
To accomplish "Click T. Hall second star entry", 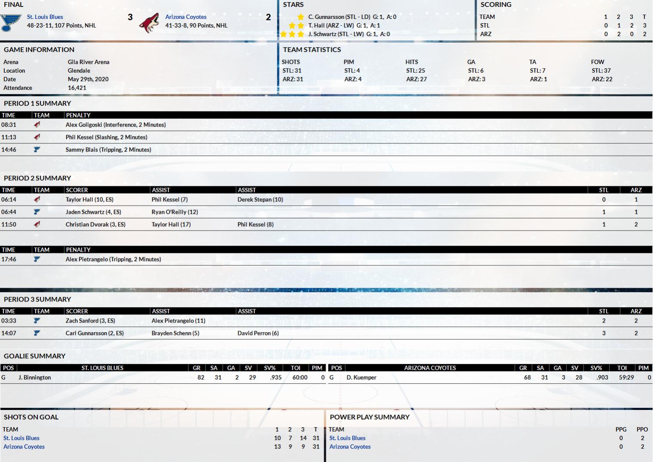I will pyautogui.click(x=344, y=25).
